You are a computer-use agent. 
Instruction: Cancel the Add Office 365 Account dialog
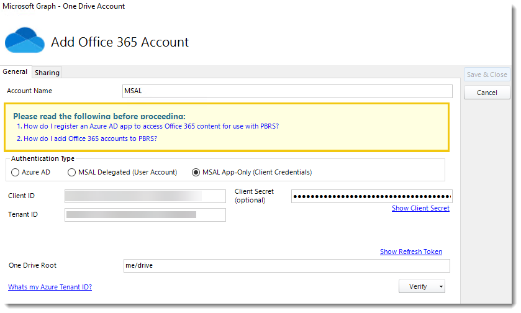tap(487, 93)
